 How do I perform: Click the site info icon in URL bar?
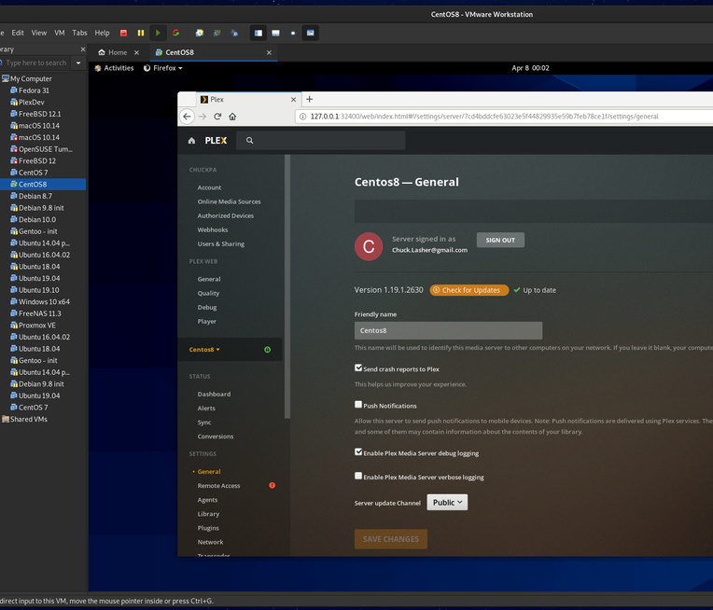click(303, 117)
